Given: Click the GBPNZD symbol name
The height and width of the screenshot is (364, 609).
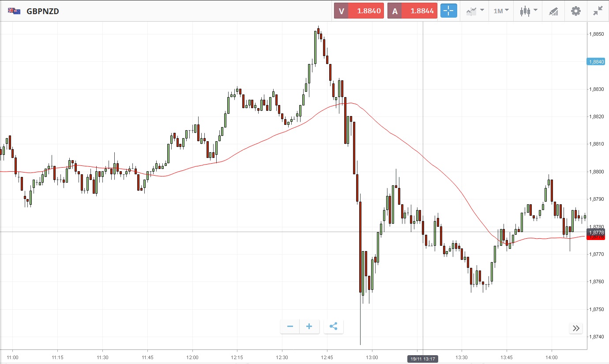Looking at the screenshot, I should pyautogui.click(x=43, y=11).
